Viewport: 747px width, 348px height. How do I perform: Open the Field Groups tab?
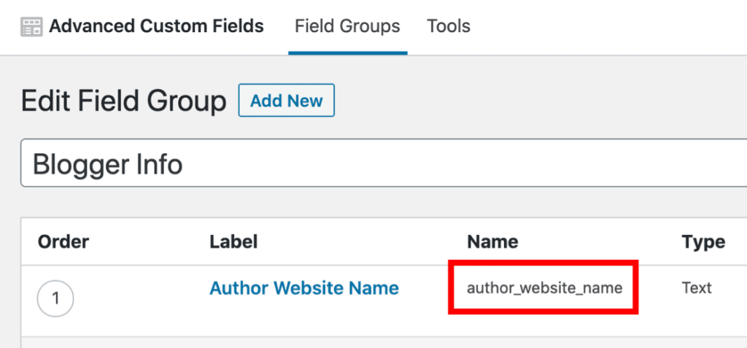click(347, 27)
